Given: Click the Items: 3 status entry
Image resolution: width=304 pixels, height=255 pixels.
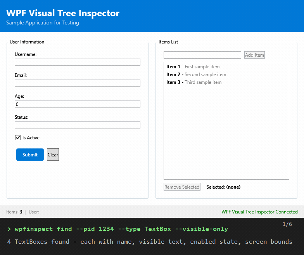Looking at the screenshot, I should click(x=14, y=212).
